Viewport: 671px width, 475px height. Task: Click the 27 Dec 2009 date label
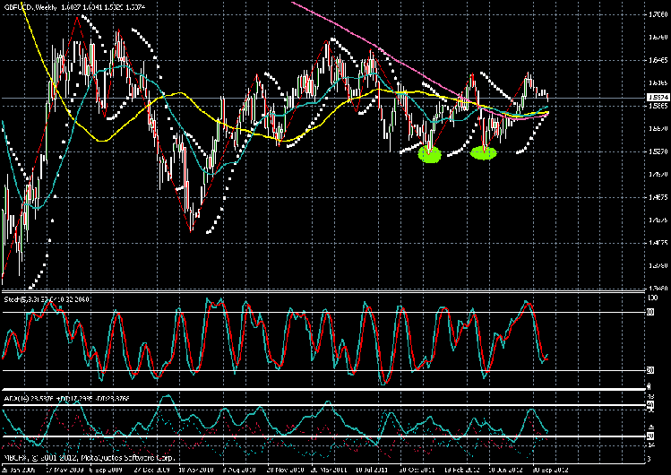tap(151, 470)
